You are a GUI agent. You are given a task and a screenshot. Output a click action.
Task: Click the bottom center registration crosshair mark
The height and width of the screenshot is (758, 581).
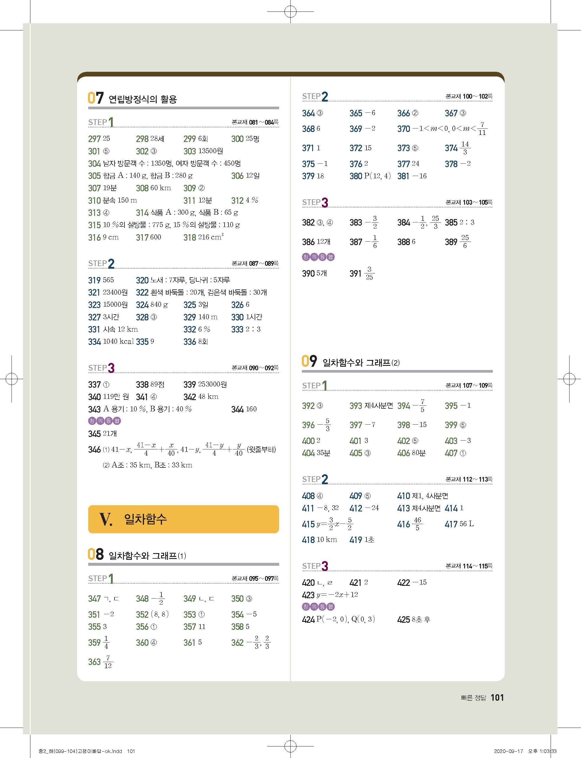point(290,746)
